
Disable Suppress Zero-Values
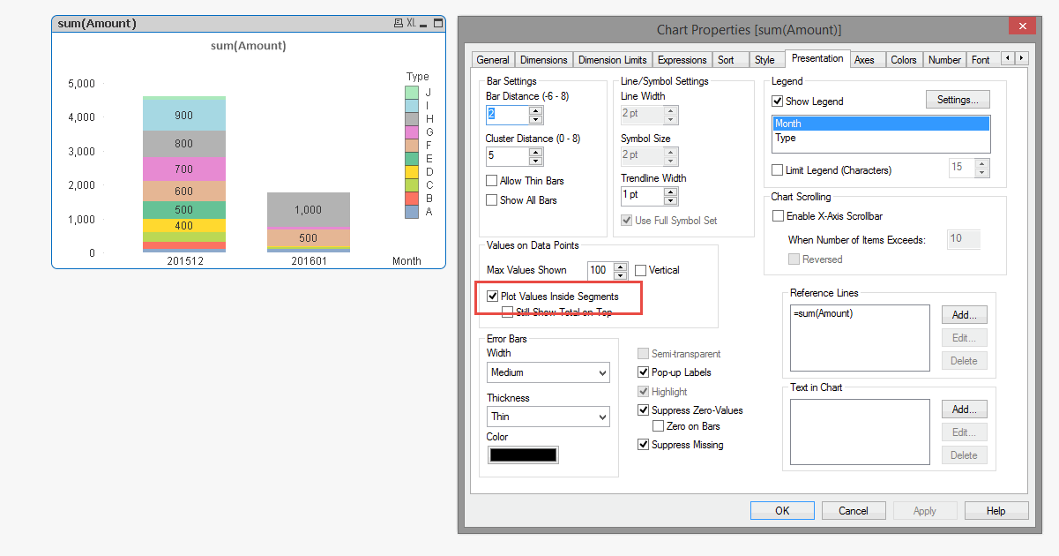[644, 409]
